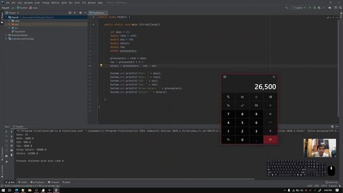343x193 pixels.
Task: Open the TODO tool window button
Action: (x=23, y=182)
